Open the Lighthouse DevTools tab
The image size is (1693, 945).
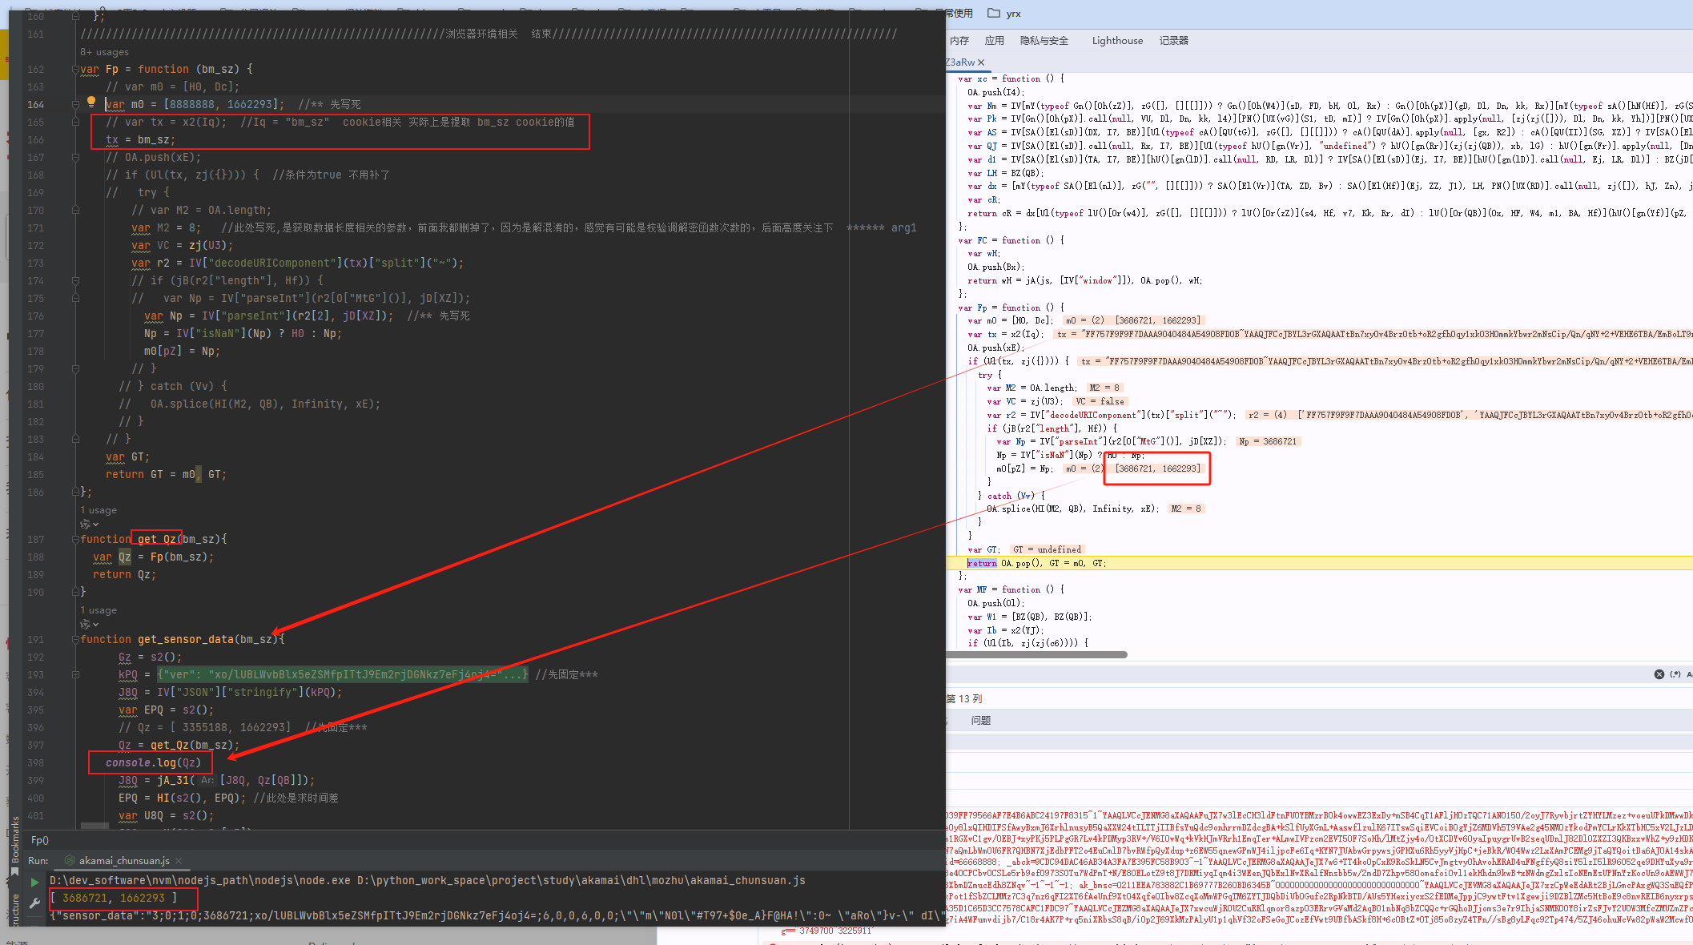(1116, 41)
